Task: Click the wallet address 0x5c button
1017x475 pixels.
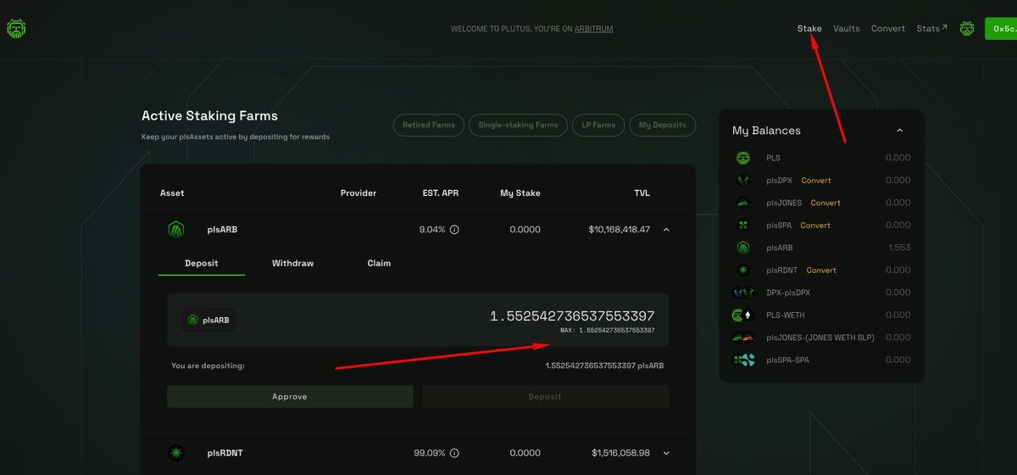Action: (1001, 29)
